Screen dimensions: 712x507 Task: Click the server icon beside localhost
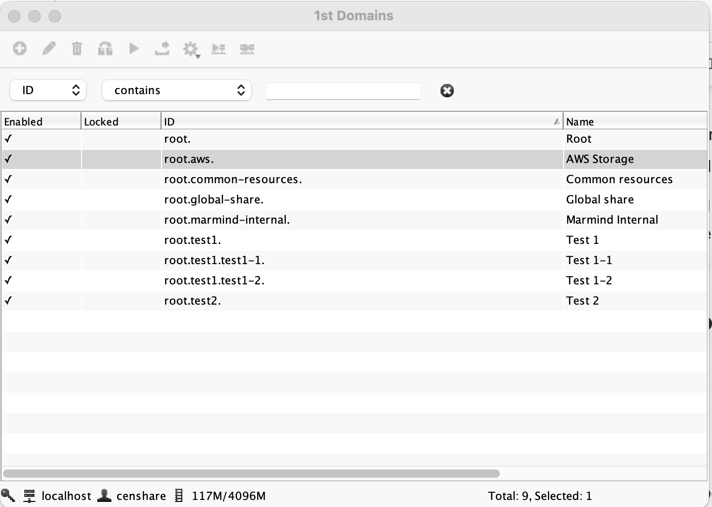(x=29, y=495)
